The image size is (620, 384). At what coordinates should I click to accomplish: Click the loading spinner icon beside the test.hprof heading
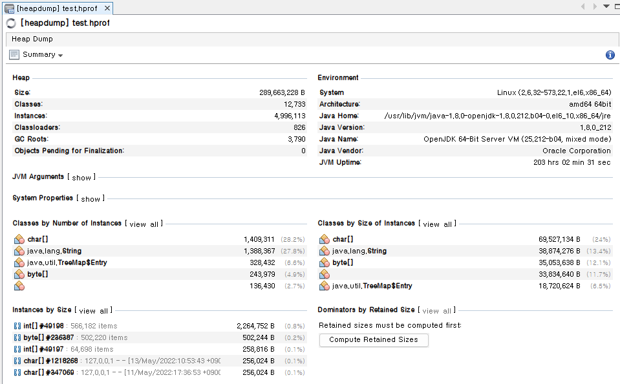(x=10, y=21)
